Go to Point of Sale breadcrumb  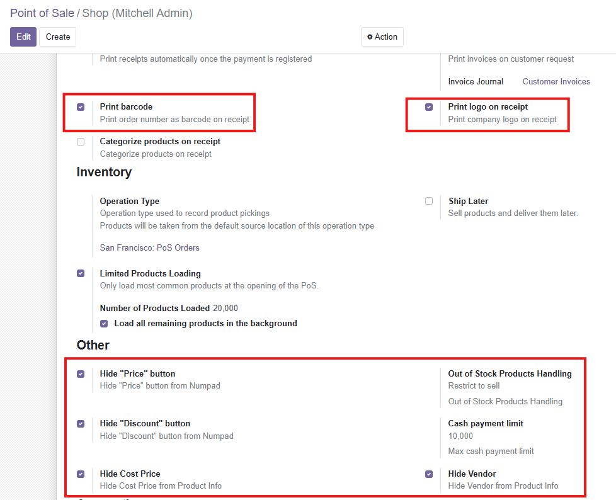point(42,13)
